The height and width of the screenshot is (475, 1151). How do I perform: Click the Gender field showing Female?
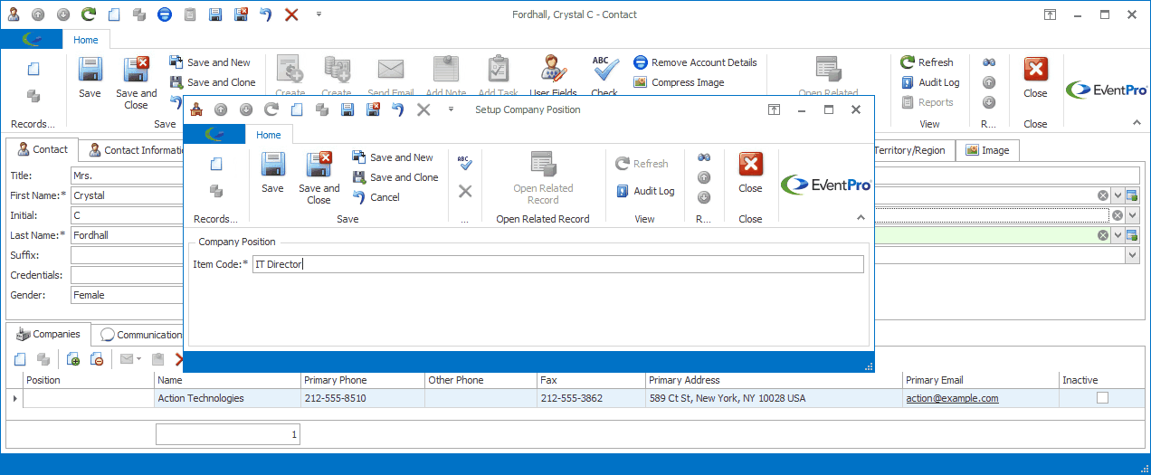(127, 295)
